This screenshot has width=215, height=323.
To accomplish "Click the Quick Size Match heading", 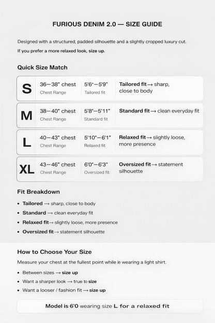I will point(42,68).
